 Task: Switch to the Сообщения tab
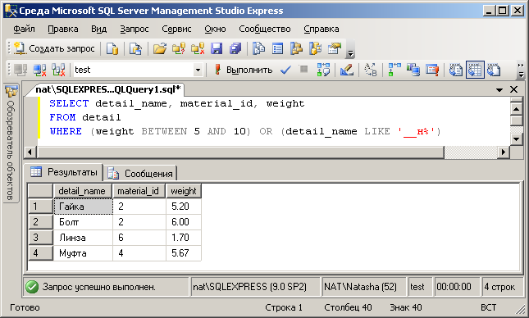140,173
